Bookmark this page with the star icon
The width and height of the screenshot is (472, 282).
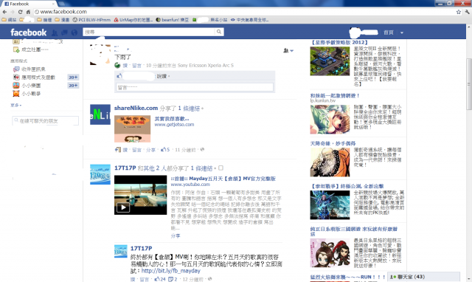[459, 12]
